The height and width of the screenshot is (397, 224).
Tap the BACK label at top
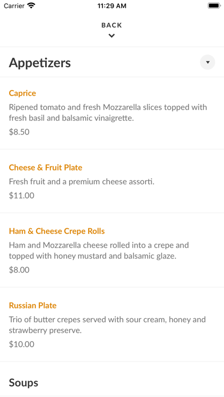coord(111,25)
